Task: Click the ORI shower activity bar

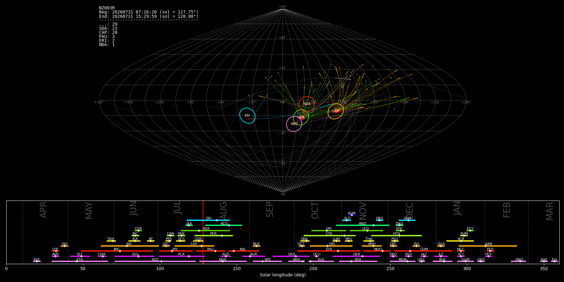Action: (331, 246)
